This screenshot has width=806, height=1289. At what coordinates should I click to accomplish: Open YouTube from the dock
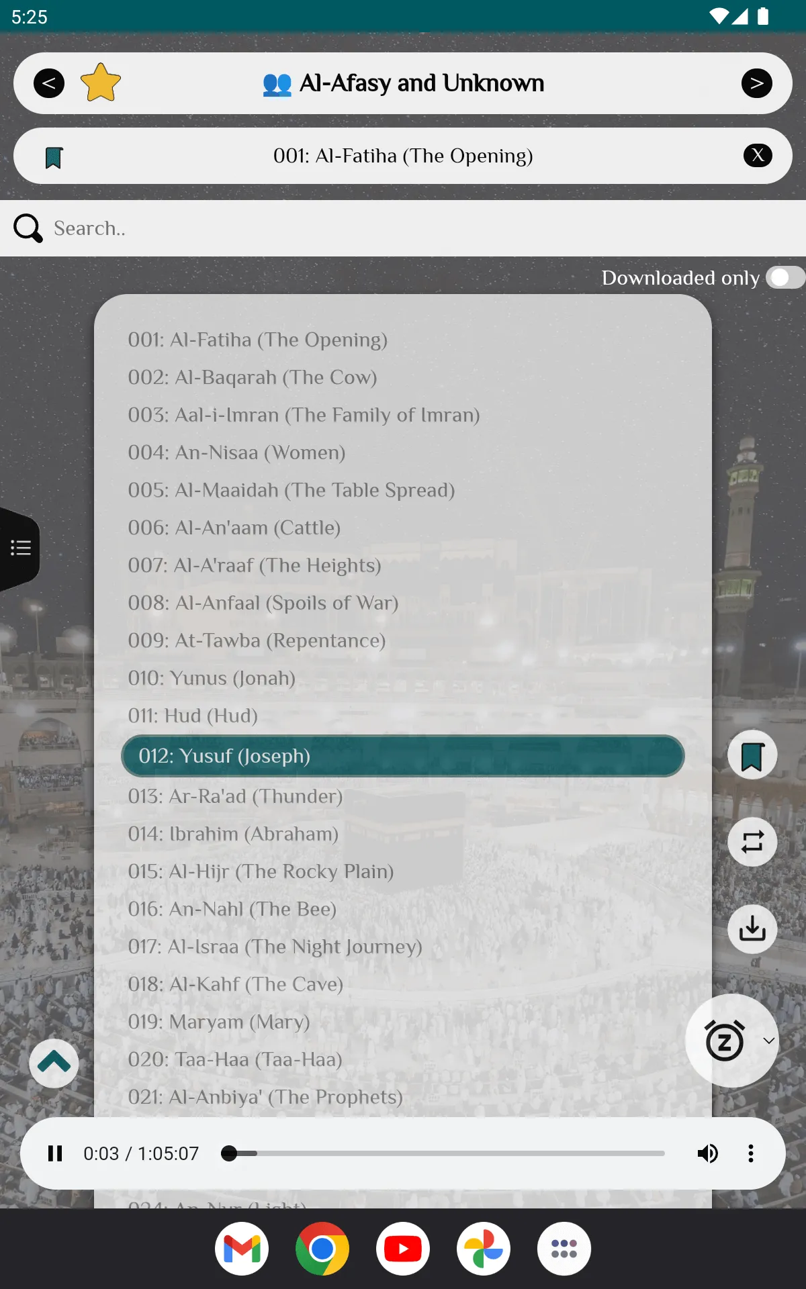coord(403,1249)
